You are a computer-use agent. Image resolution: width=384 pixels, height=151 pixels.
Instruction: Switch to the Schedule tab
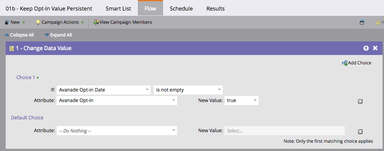pyautogui.click(x=181, y=8)
